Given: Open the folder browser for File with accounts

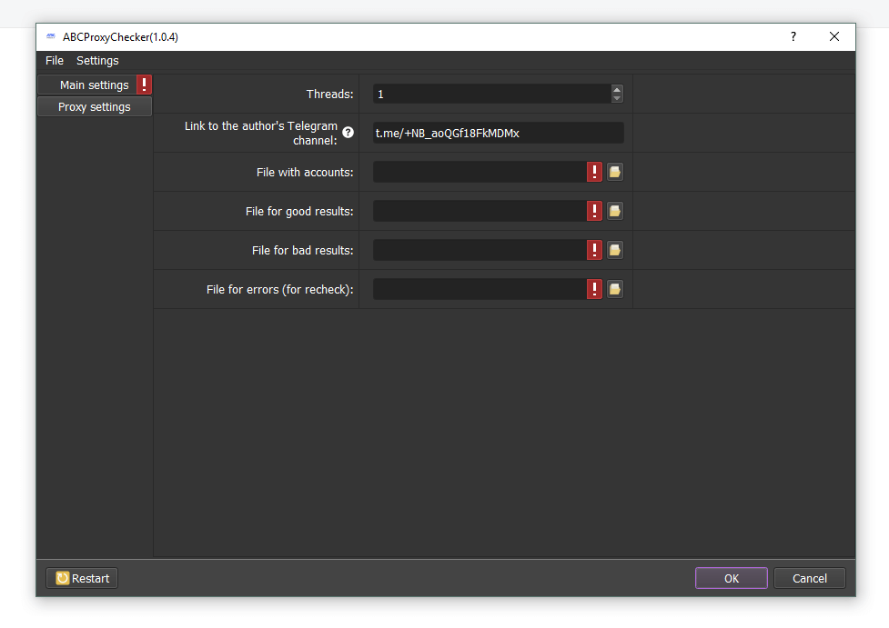Looking at the screenshot, I should [614, 172].
